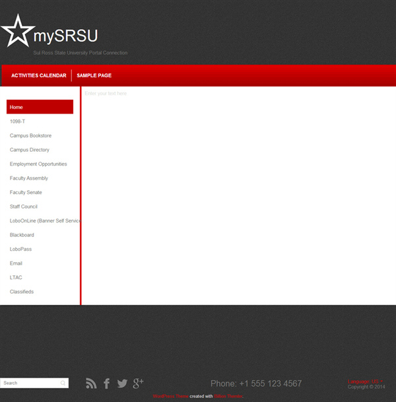The width and height of the screenshot is (396, 402).
Task: Select Home in the sidebar
Action: point(40,107)
